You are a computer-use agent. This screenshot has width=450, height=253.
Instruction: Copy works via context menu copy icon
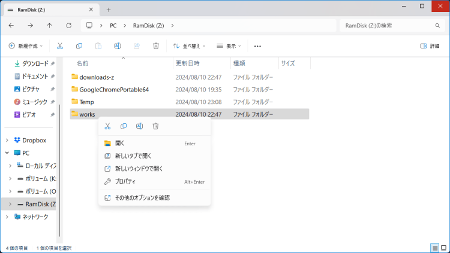pos(124,126)
